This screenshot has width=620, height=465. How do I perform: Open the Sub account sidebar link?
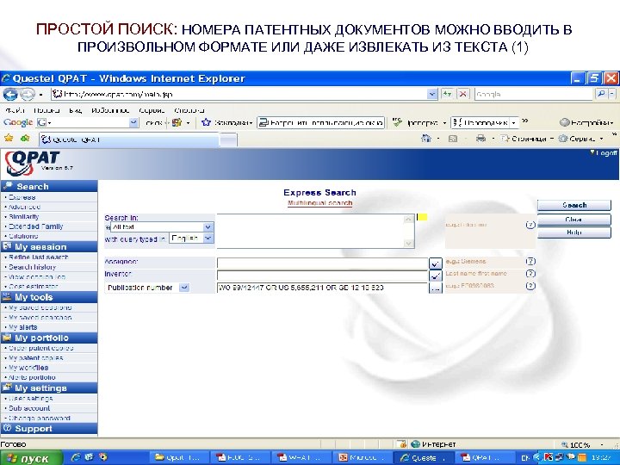(x=29, y=408)
